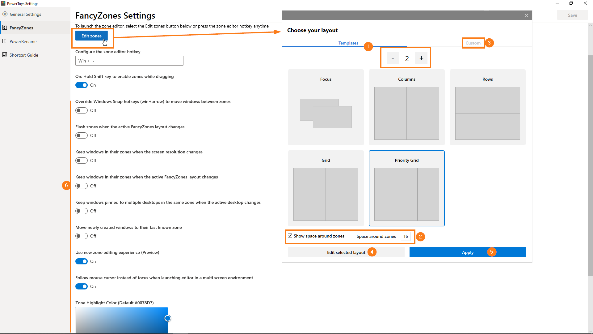Open Shortcut Guide settings page
The width and height of the screenshot is (593, 334).
35,55
